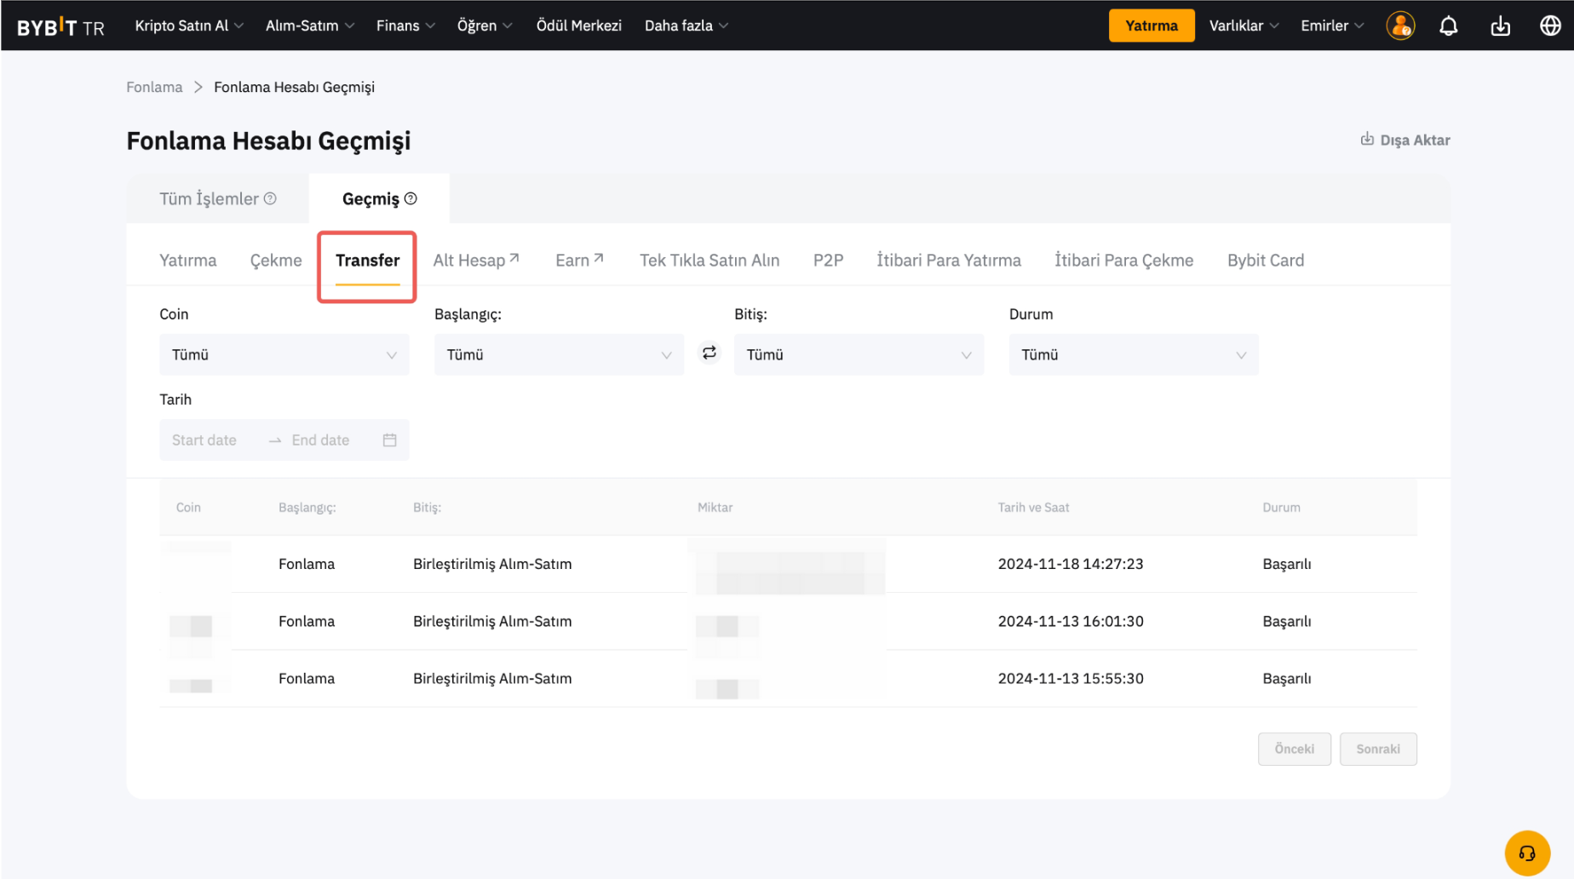Click the help icon next to Geçmiş
This screenshot has height=879, width=1574.
point(411,198)
